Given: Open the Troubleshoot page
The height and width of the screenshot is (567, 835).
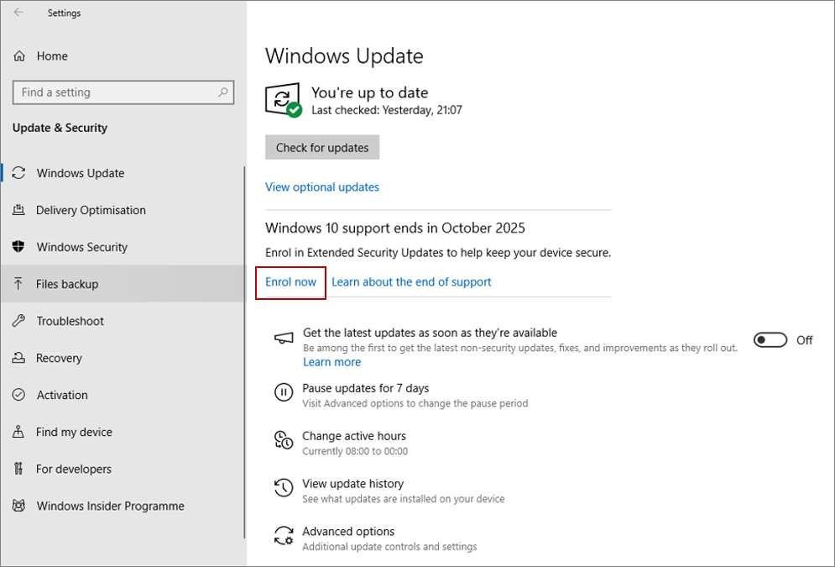Looking at the screenshot, I should pos(123,321).
